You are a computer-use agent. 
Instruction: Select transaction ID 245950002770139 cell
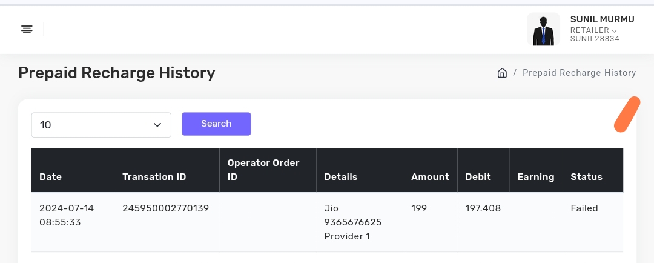[x=165, y=208]
